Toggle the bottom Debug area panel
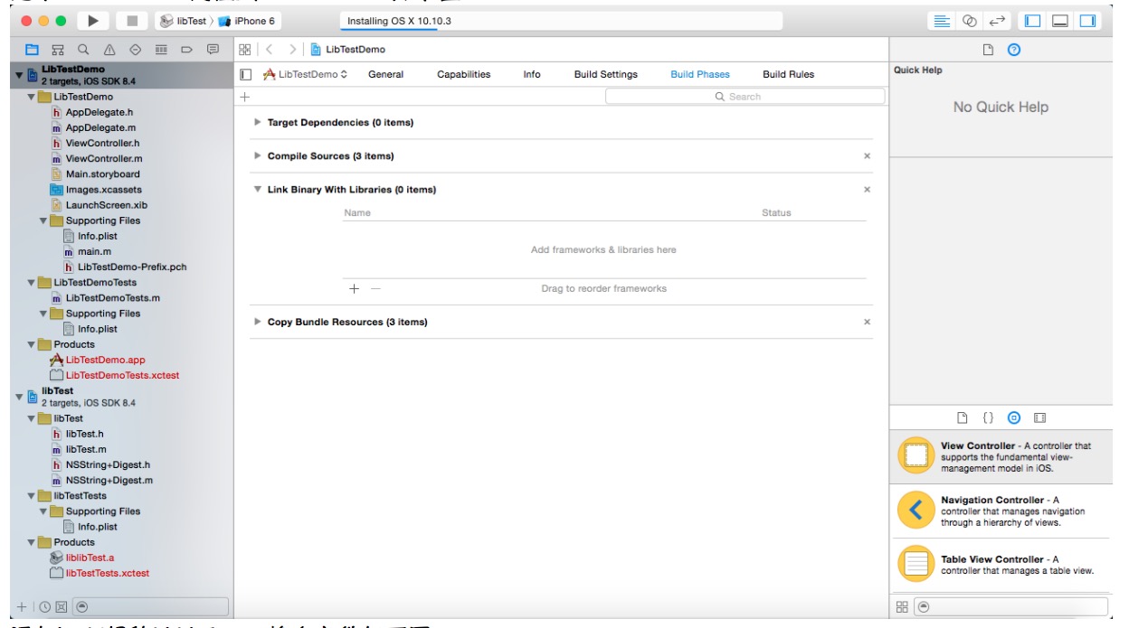Viewport: 1129px width, 628px height. [x=1060, y=21]
